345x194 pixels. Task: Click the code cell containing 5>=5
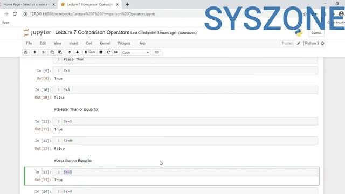(x=185, y=121)
